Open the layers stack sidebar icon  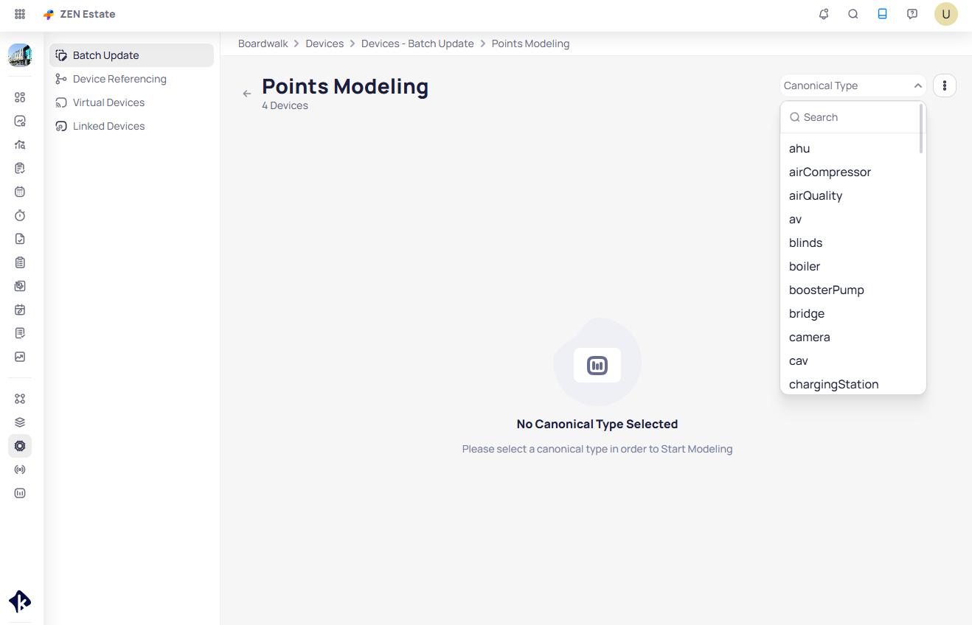(x=20, y=422)
